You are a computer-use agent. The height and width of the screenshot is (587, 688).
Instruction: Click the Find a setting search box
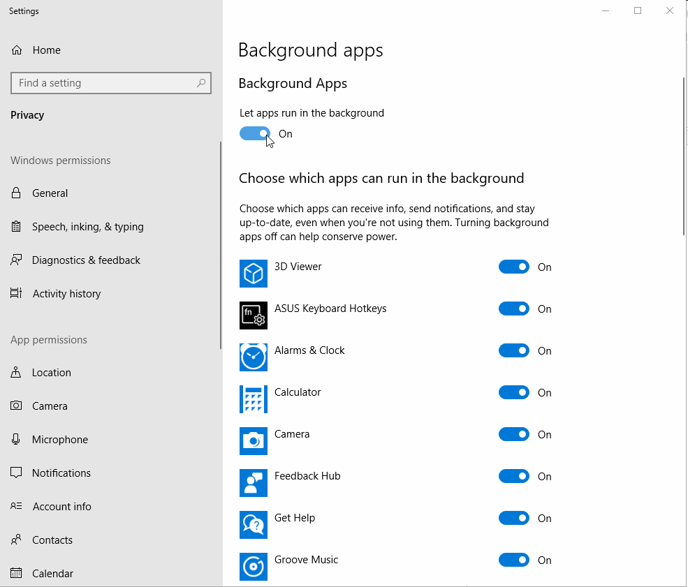click(111, 83)
